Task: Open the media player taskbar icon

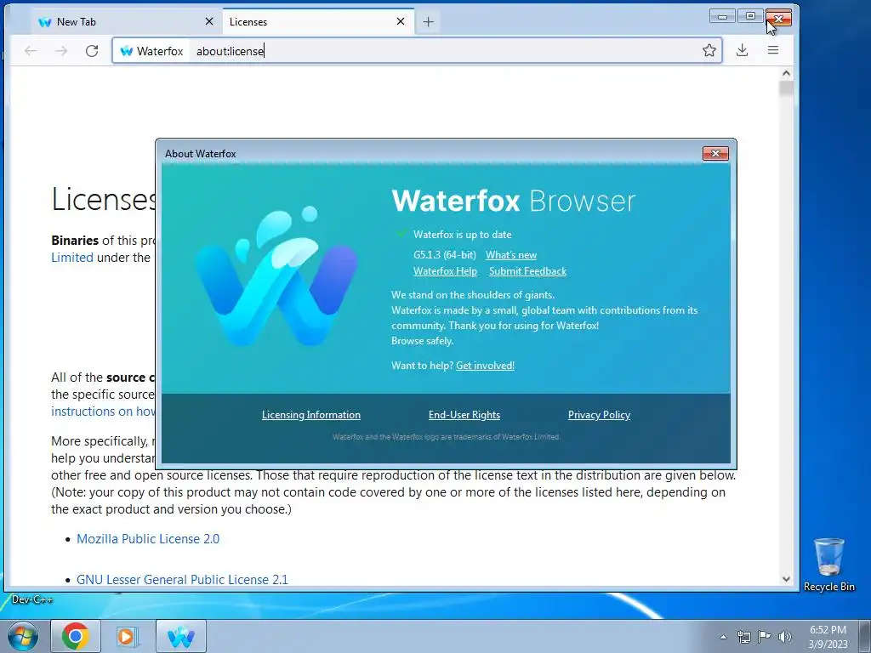Action: (x=128, y=636)
